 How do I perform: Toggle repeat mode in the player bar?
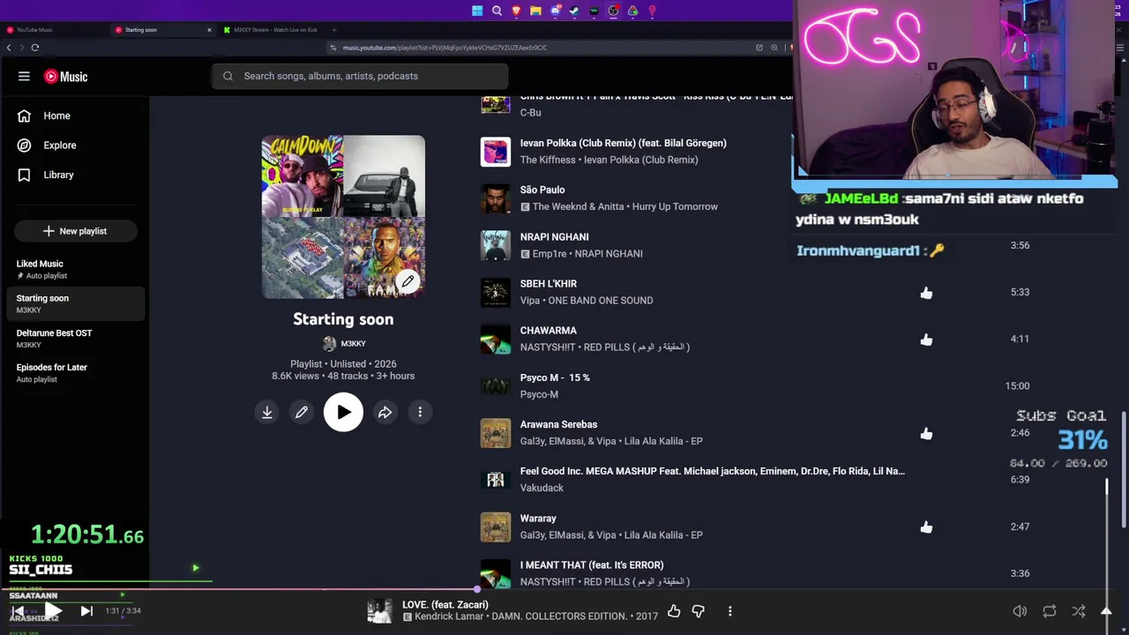point(1049,610)
